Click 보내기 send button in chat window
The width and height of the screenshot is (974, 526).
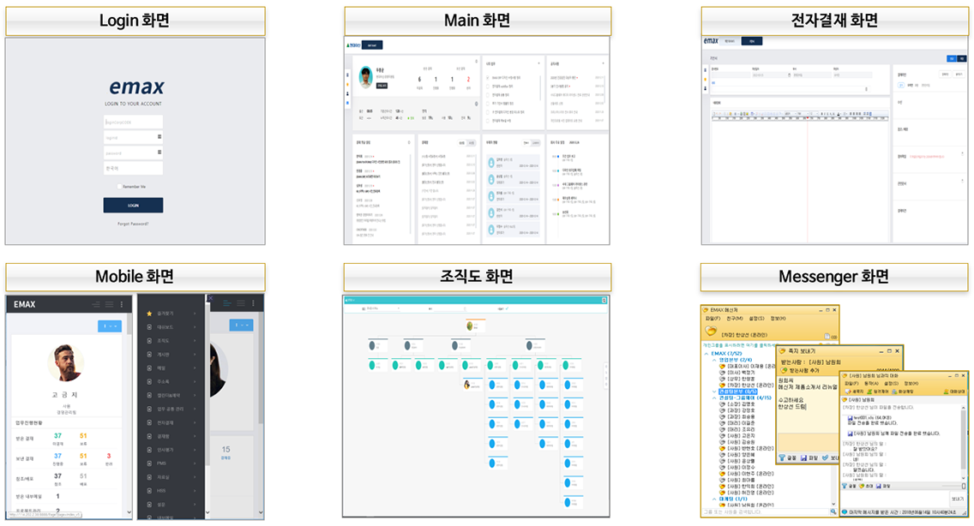pyautogui.click(x=957, y=499)
